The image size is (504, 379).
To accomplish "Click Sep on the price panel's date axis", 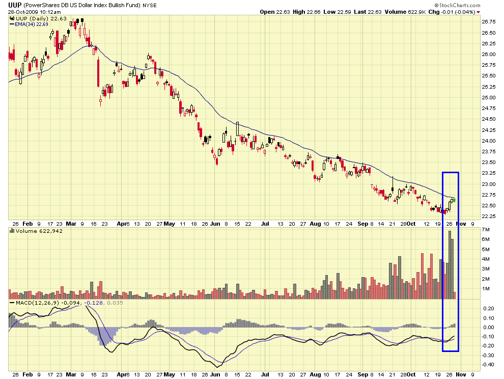I will click(x=362, y=224).
